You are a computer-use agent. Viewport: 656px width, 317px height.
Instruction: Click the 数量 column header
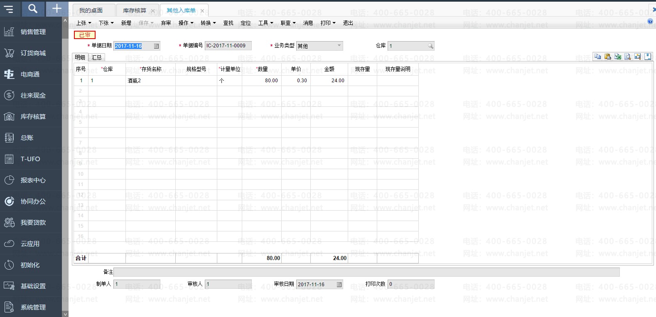pyautogui.click(x=262, y=69)
